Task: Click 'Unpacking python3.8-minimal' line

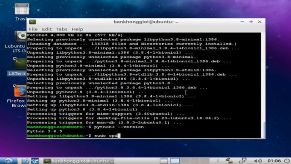Action: click(x=98, y=66)
